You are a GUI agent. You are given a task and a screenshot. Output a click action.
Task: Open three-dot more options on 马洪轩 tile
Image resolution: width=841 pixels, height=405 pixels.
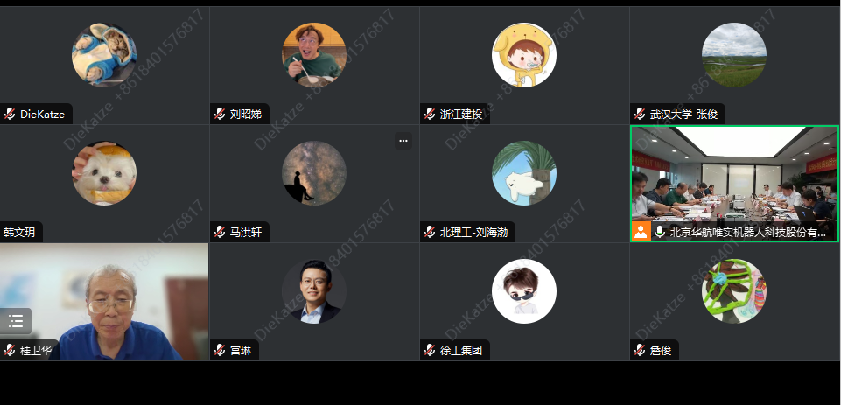(x=404, y=141)
